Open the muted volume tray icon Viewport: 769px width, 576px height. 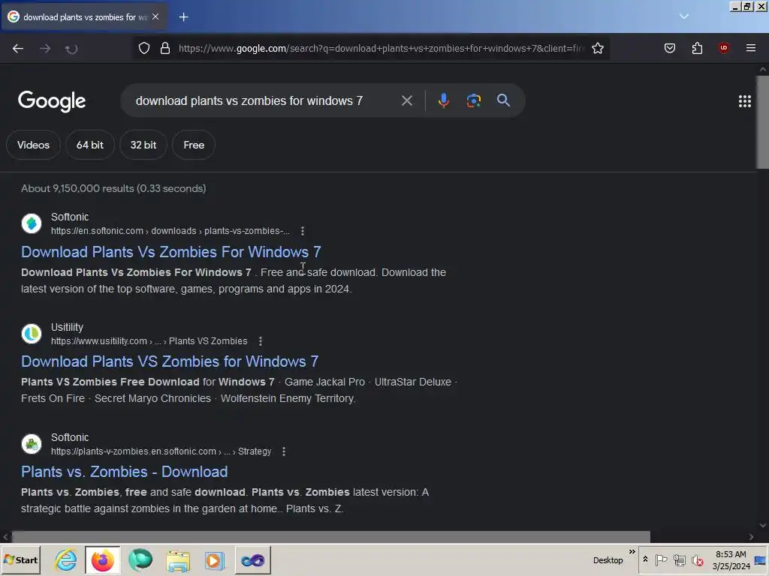697,559
